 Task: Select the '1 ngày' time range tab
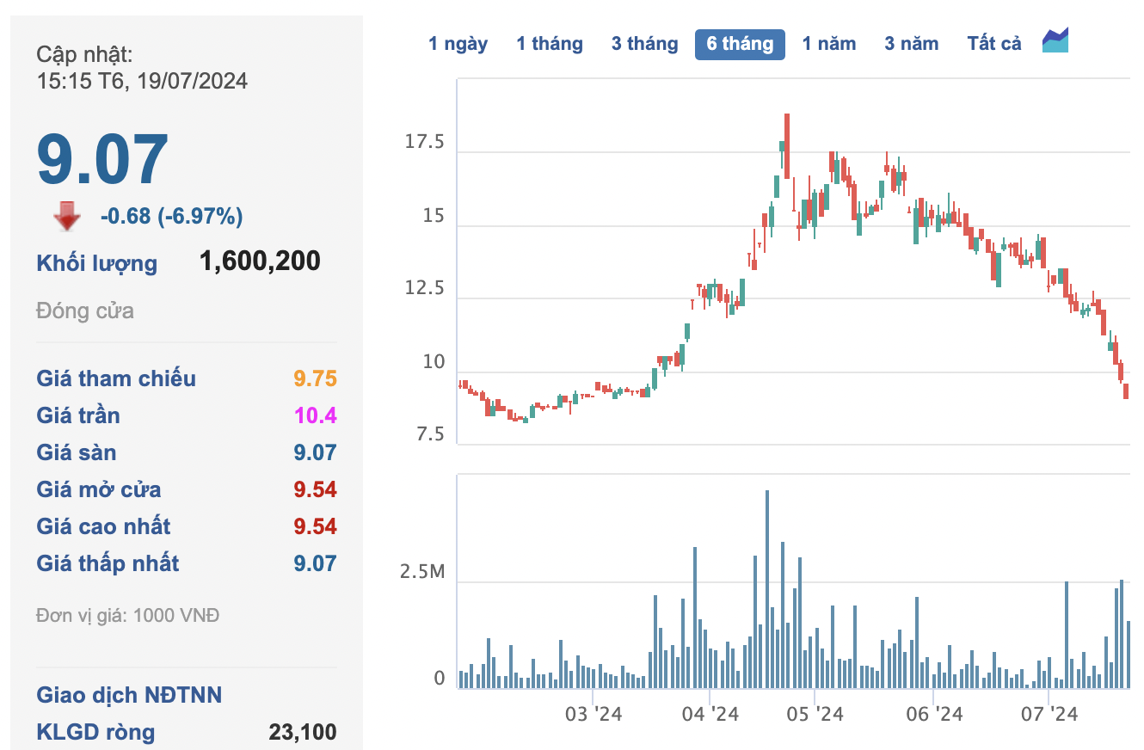pyautogui.click(x=458, y=44)
